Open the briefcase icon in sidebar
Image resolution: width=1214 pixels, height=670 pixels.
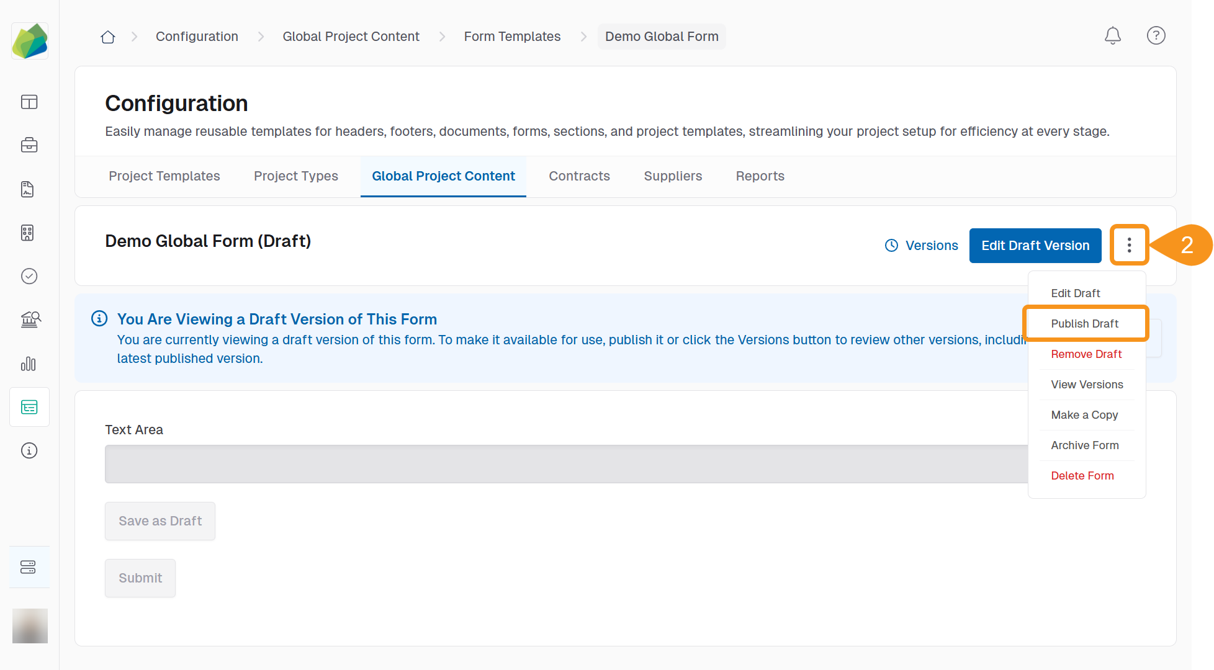(29, 145)
